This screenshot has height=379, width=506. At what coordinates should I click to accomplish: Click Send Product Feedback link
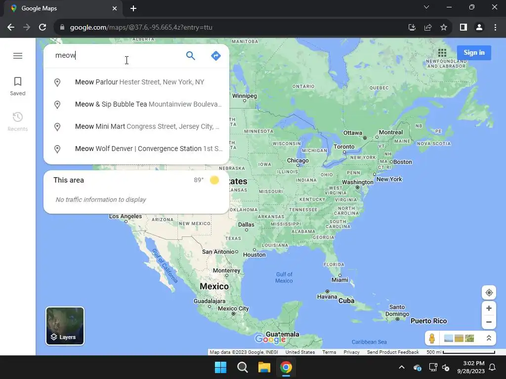pyautogui.click(x=393, y=352)
